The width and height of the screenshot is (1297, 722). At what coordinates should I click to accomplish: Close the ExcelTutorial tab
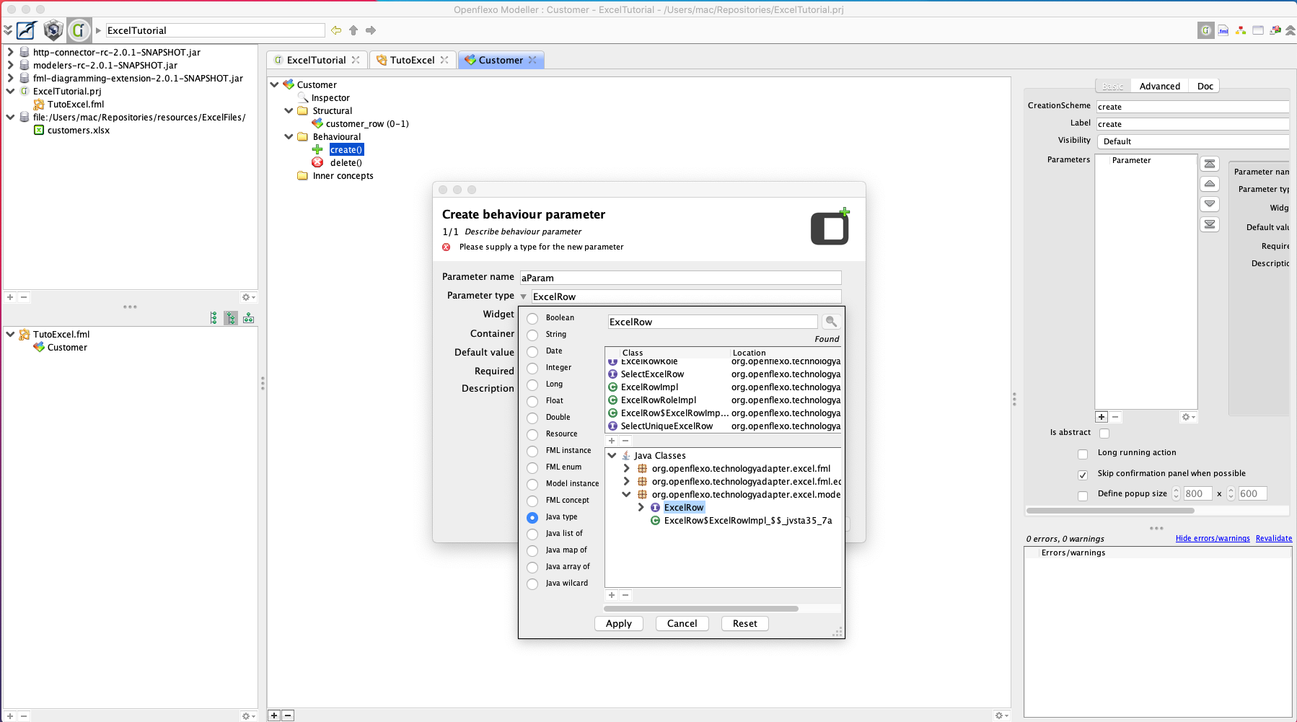(356, 60)
